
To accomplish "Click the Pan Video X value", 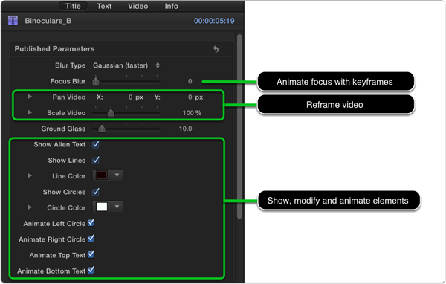I will [x=131, y=97].
